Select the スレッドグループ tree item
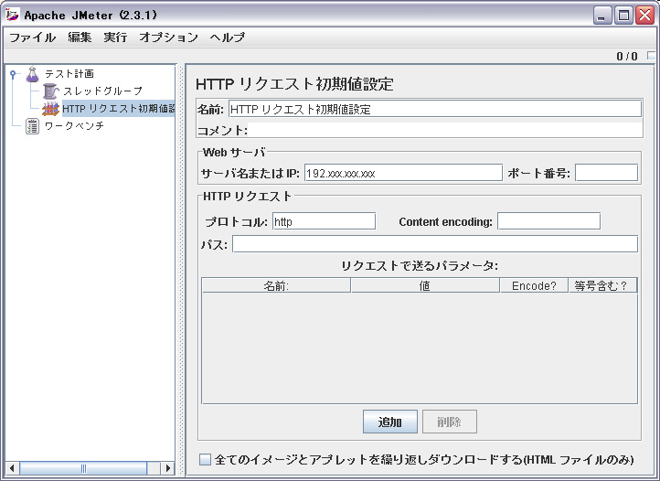This screenshot has height=481, width=660. (102, 91)
